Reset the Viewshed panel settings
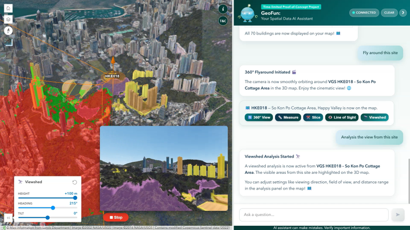 75,182
